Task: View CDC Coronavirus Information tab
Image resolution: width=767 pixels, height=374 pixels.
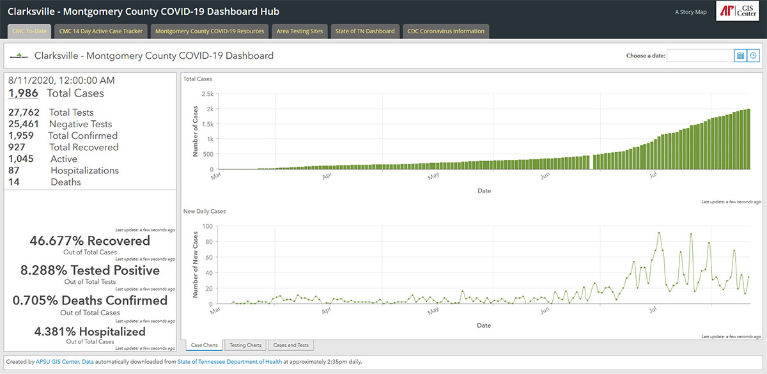Action: point(445,31)
